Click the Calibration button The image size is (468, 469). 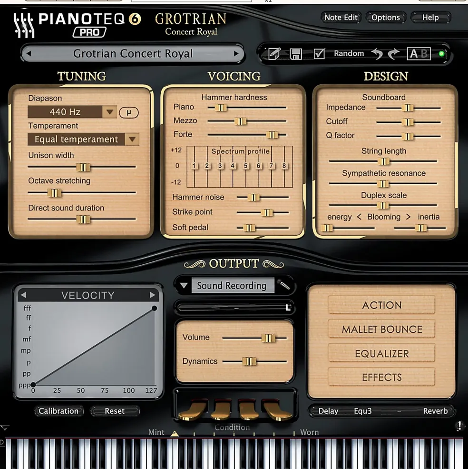point(58,411)
